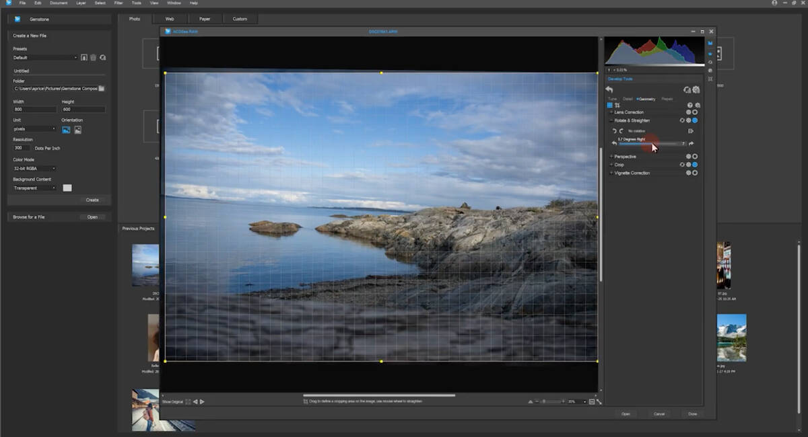Click the folder browse icon

[102, 88]
